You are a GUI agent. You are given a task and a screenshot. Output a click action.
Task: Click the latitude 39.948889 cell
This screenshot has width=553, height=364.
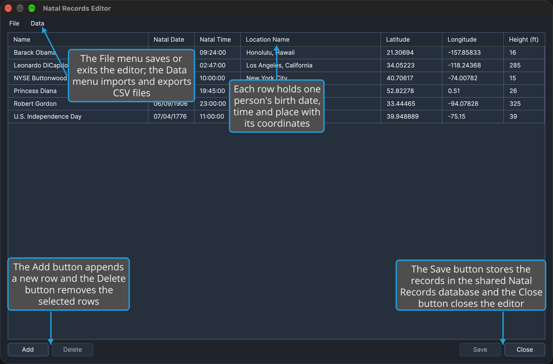[411, 116]
